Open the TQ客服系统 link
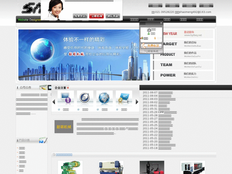Screen dimensions: 232x174 coord(151,51)
